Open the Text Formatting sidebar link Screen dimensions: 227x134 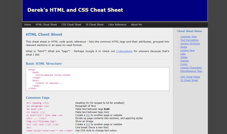tap(189, 40)
